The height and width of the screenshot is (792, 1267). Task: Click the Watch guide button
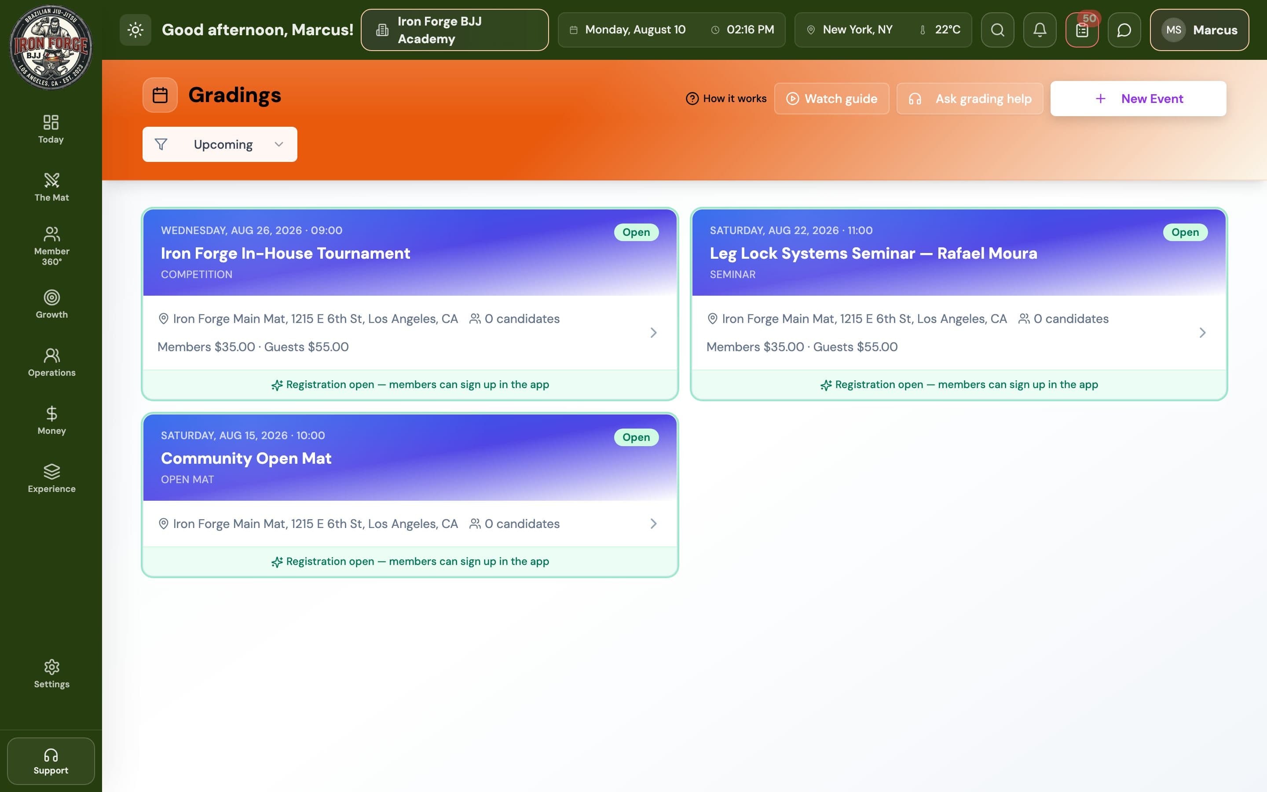(831, 99)
